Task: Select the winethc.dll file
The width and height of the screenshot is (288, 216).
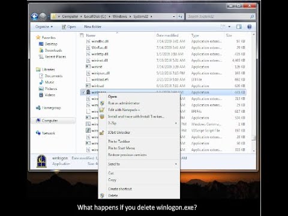Action: tap(100, 41)
